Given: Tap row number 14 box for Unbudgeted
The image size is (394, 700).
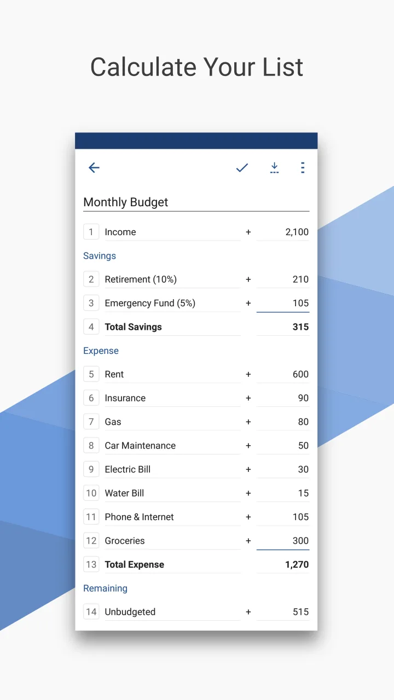Looking at the screenshot, I should (x=91, y=612).
